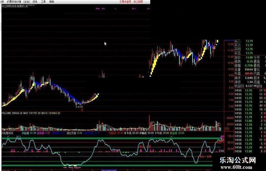Click the 日线 前复权 chart title
This screenshot has width=266, height=171.
(x=18, y=6)
